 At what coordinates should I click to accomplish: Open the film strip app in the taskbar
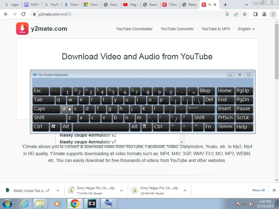[x=92, y=204]
